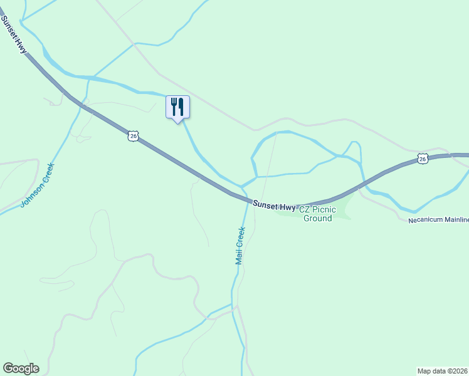Click the CZ Picnic text line
Screen dimensions: 469x376
[318, 209]
